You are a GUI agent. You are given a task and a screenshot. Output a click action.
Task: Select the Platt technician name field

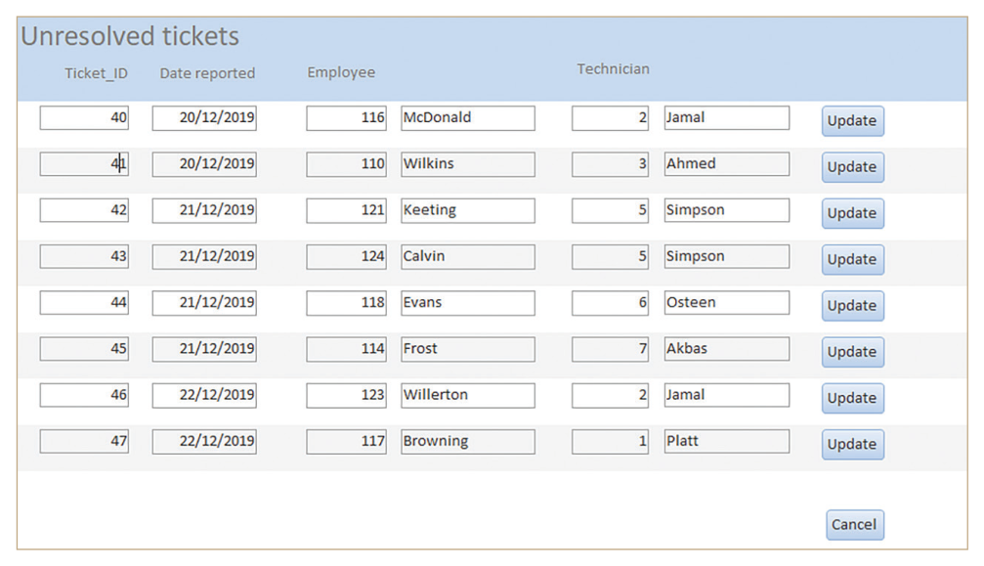click(x=727, y=441)
